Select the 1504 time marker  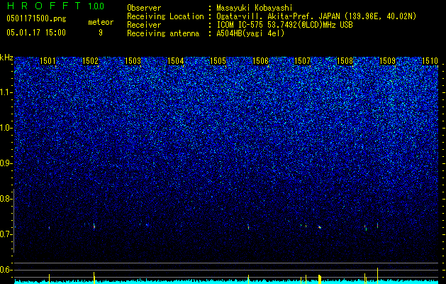click(x=176, y=61)
